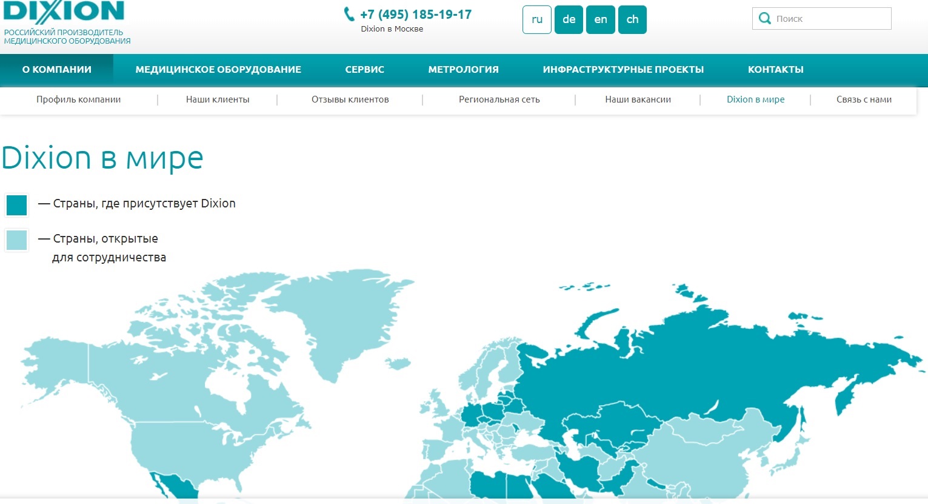View Отзывы клиентов page
Screen dimensions: 928x504
tap(350, 99)
